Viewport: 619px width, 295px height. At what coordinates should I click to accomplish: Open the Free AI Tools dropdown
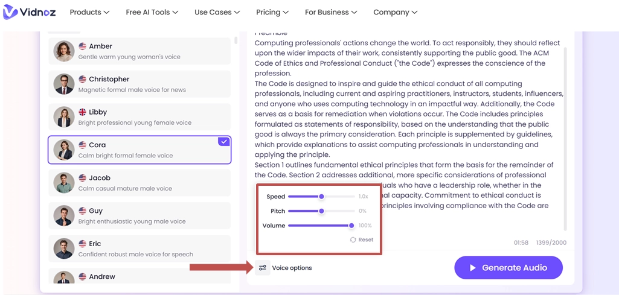[x=152, y=12]
